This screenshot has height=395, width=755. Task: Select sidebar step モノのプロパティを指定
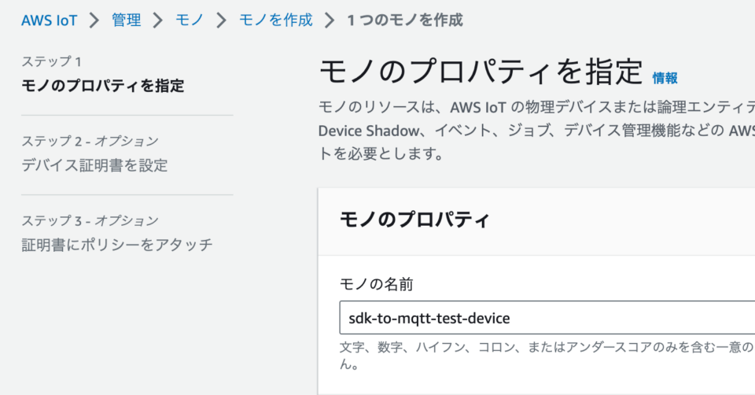102,86
